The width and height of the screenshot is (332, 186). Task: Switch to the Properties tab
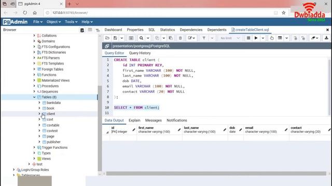[x=135, y=30]
